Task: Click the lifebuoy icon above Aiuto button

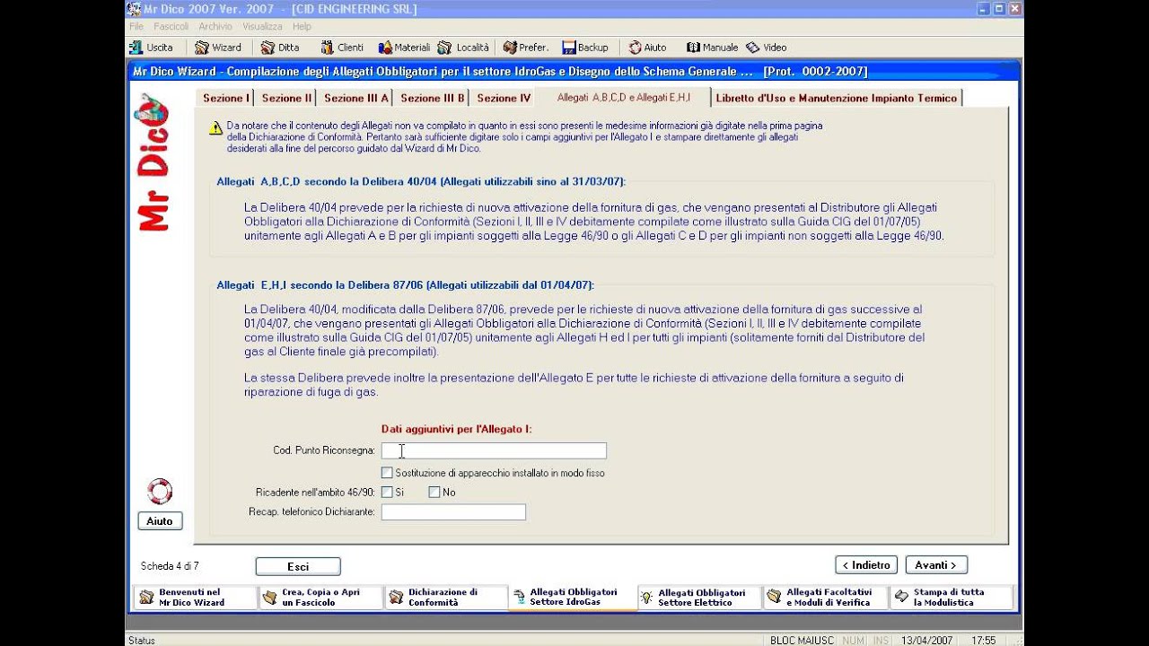Action: coord(160,492)
